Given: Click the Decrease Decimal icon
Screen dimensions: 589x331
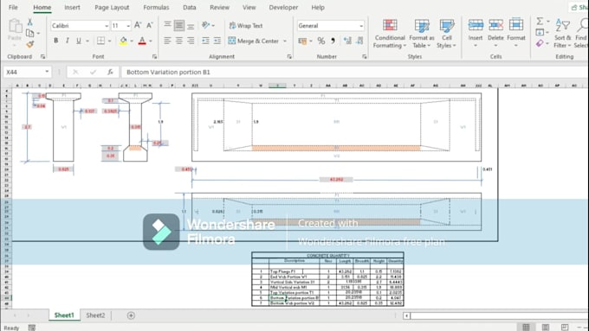Looking at the screenshot, I should tap(359, 41).
